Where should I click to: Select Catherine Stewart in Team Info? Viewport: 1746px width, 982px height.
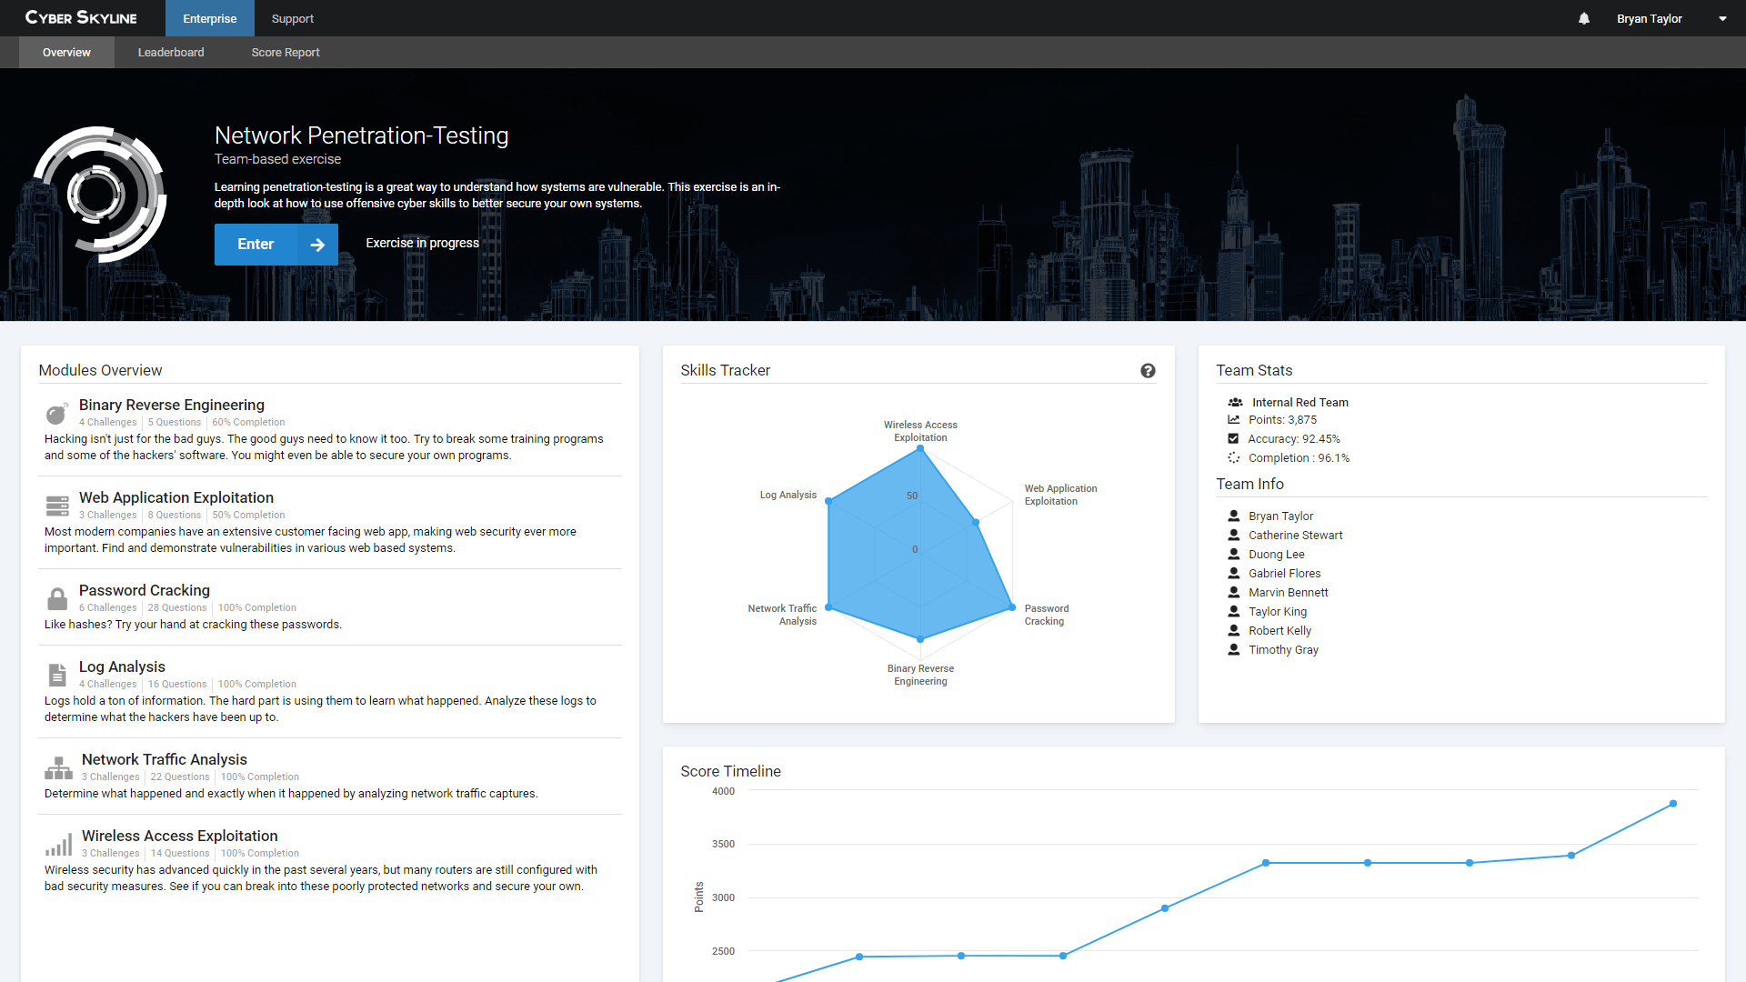[x=1295, y=535]
